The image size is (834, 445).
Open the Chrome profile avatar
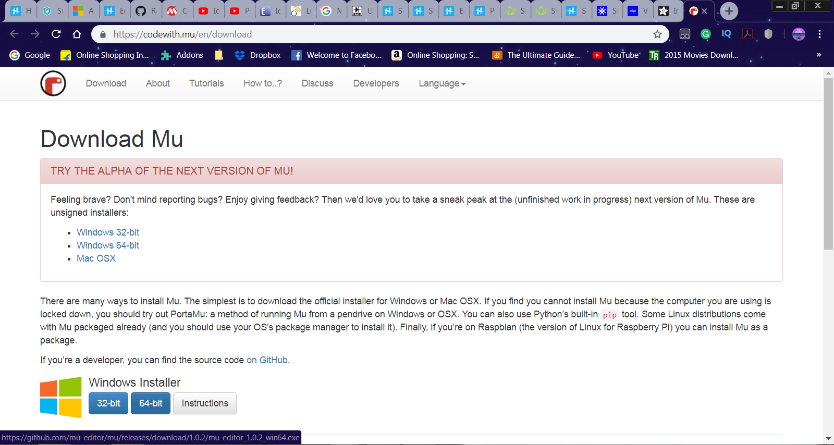pyautogui.click(x=799, y=34)
